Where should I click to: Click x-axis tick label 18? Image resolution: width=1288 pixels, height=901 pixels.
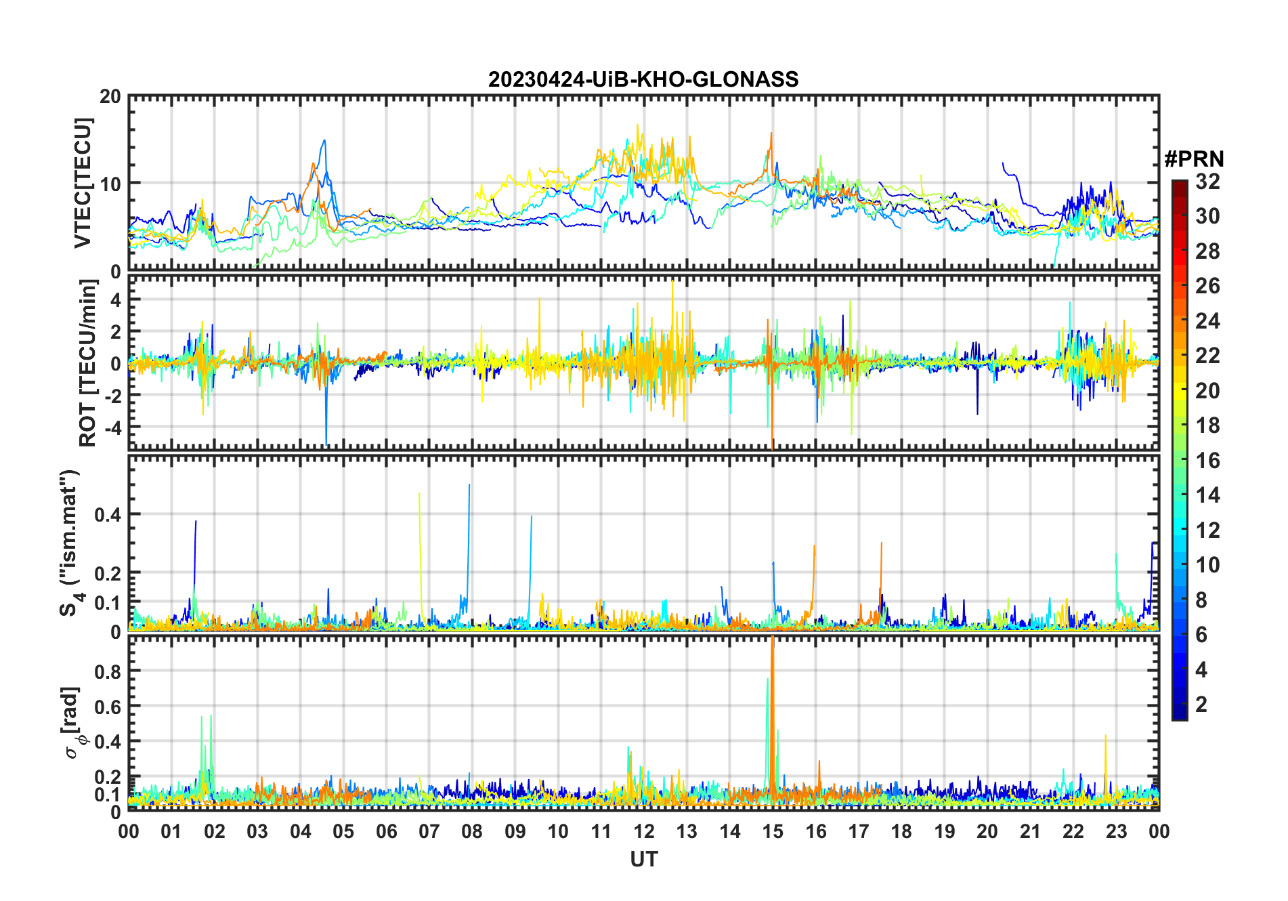coord(901,831)
